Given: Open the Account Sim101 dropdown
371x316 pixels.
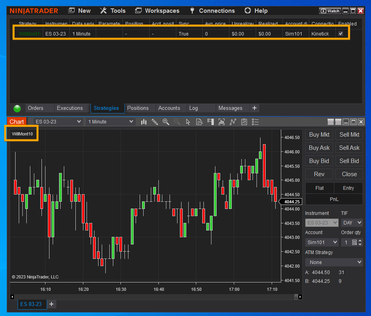Looking at the screenshot, I should point(322,242).
